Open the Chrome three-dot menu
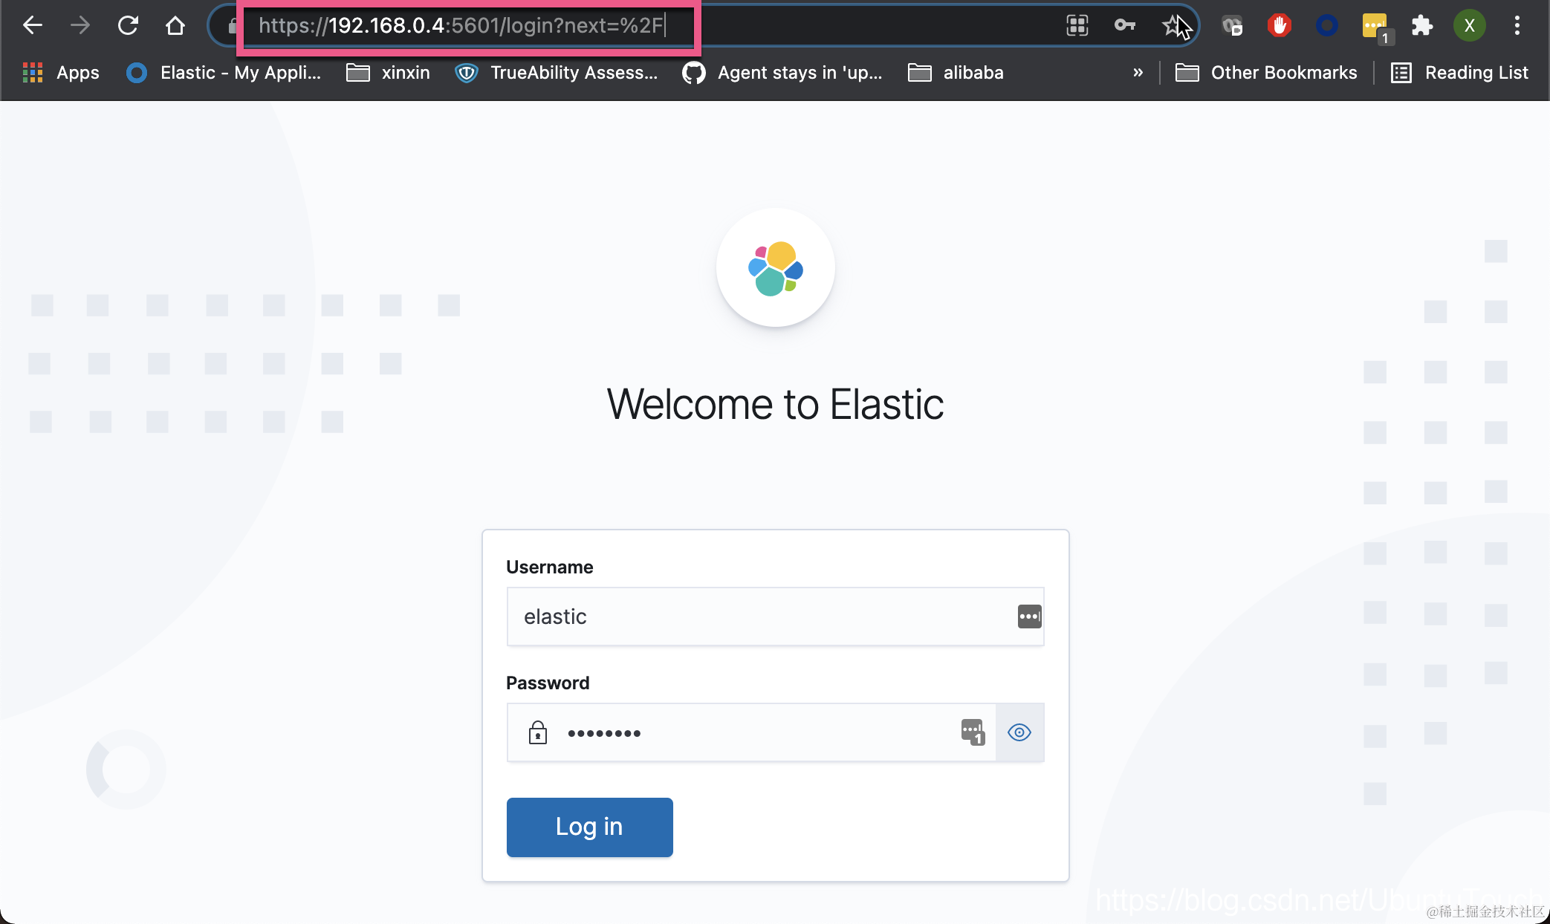The width and height of the screenshot is (1550, 924). click(x=1517, y=26)
